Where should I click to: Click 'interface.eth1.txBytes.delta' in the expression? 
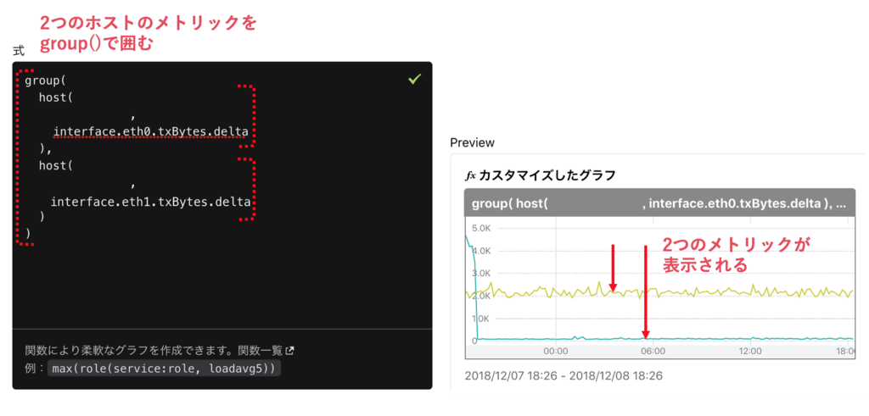pyautogui.click(x=151, y=202)
